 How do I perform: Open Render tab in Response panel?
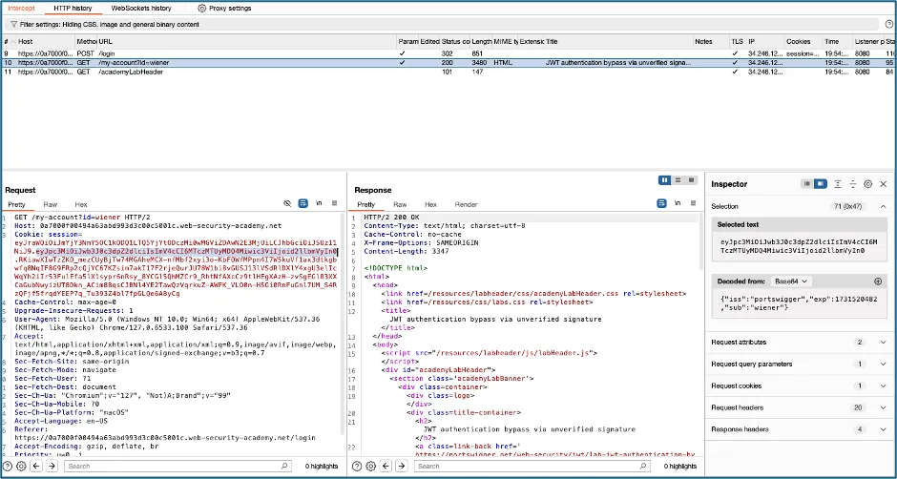click(x=466, y=204)
